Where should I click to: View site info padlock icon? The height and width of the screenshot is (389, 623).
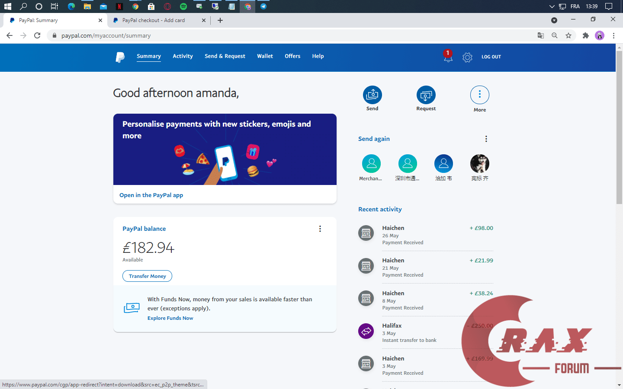(54, 35)
